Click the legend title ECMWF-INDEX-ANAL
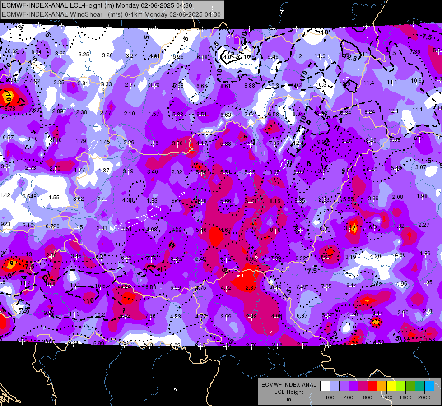 click(x=288, y=385)
